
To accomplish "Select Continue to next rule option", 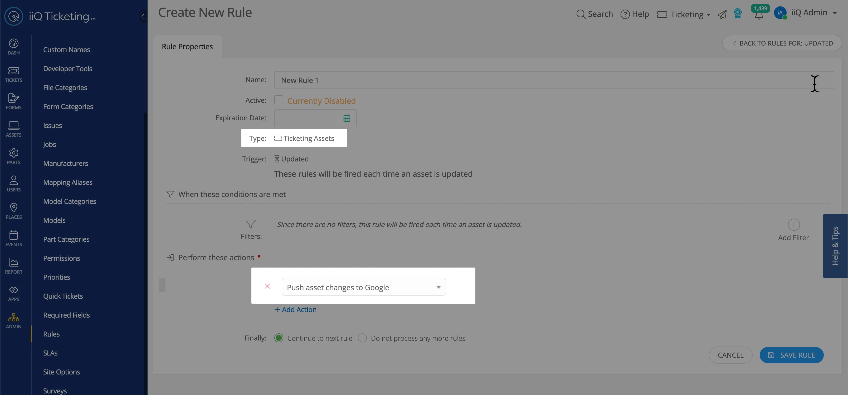I will tap(279, 338).
